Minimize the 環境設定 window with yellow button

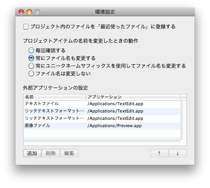tap(29, 12)
